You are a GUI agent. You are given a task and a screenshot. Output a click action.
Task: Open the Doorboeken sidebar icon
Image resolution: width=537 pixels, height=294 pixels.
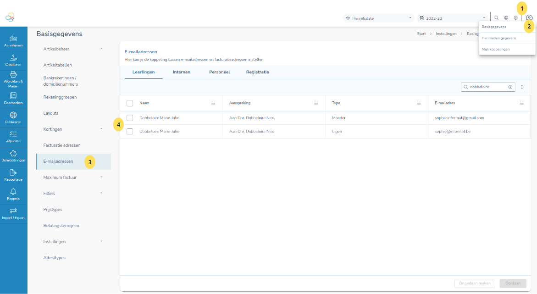[x=13, y=95]
